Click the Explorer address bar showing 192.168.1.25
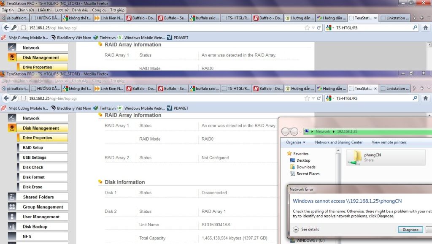Image resolution: width=432 pixels, height=244 pixels. point(367,132)
